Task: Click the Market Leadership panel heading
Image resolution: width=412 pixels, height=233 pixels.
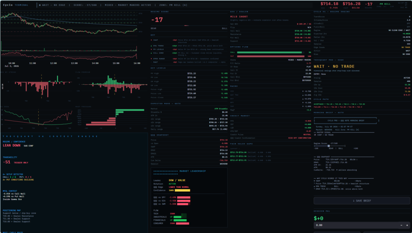Action: click(193, 171)
